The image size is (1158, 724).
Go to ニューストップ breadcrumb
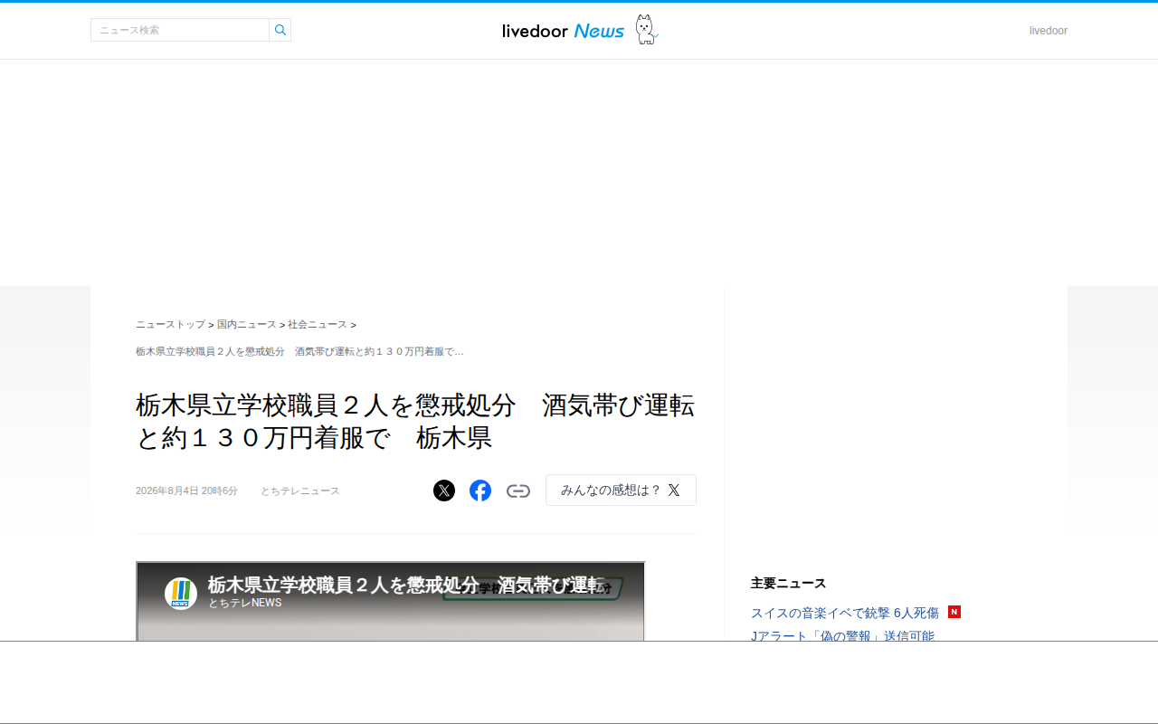click(170, 324)
